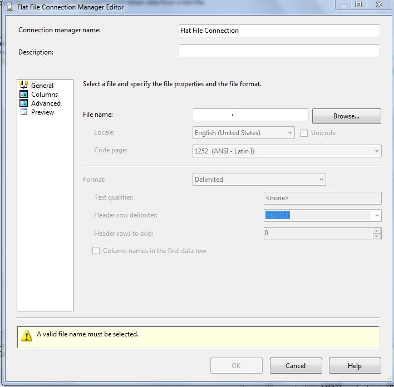Check Column names in the first data row
394x387 pixels.
[x=96, y=251]
